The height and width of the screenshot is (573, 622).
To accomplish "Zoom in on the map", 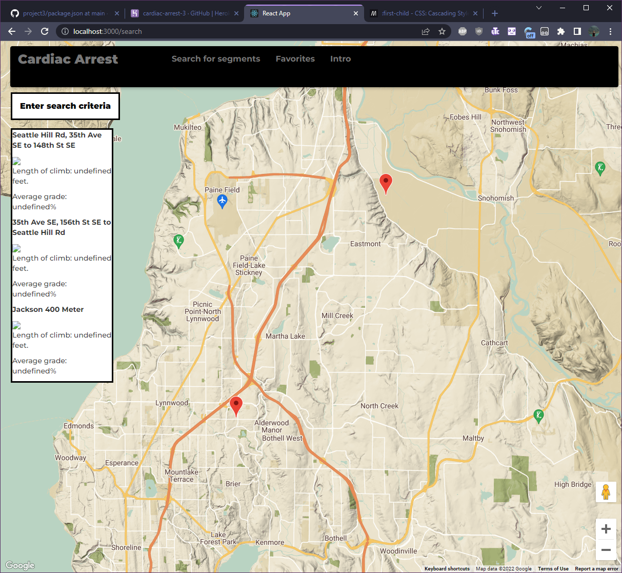I will (x=606, y=529).
